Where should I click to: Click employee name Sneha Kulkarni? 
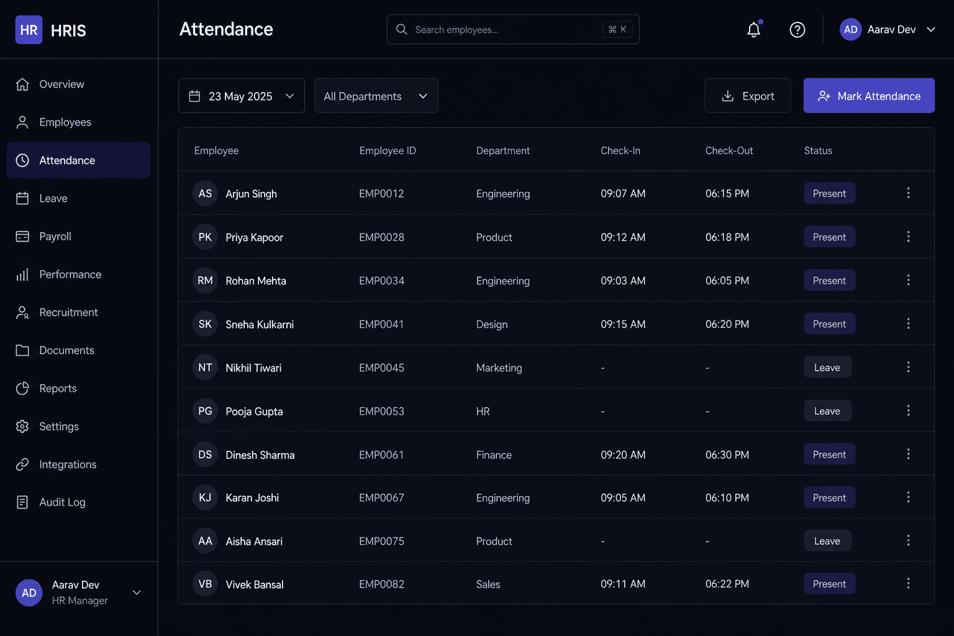point(260,324)
